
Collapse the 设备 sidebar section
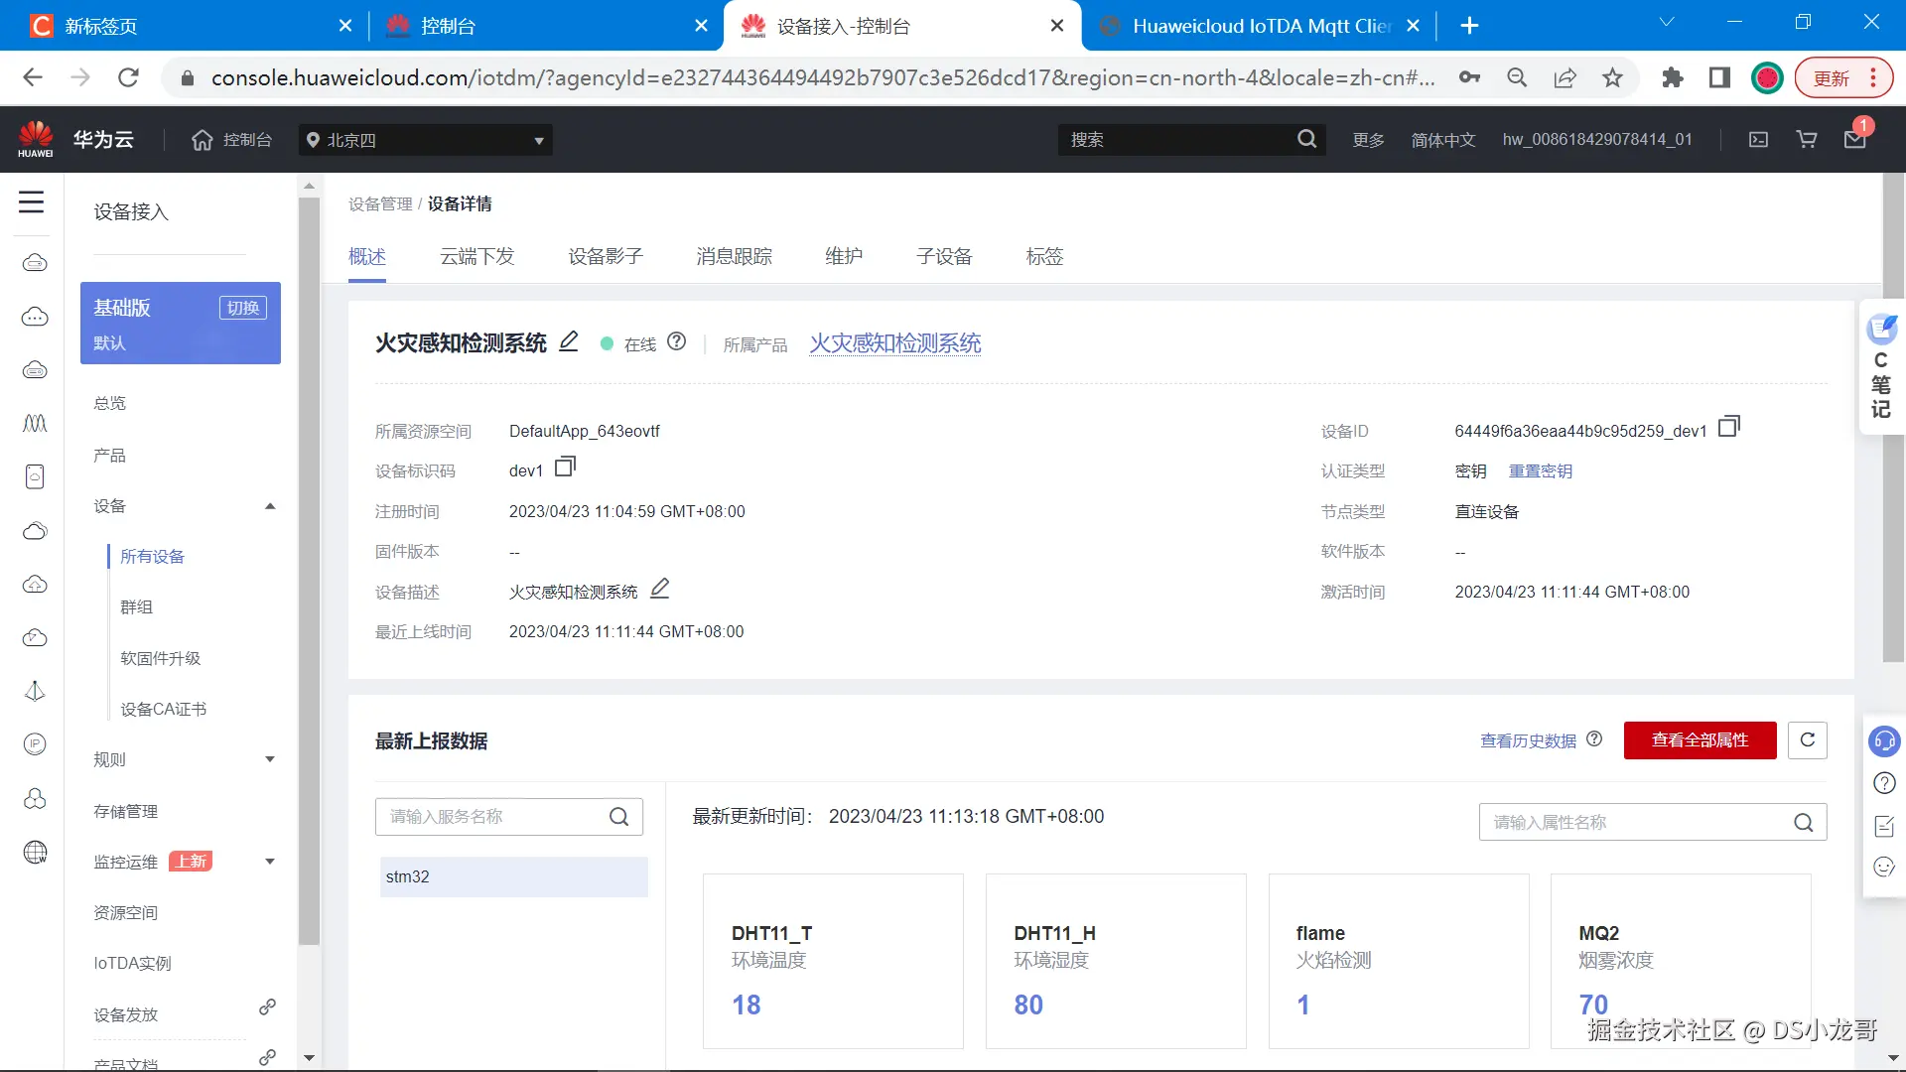click(269, 507)
